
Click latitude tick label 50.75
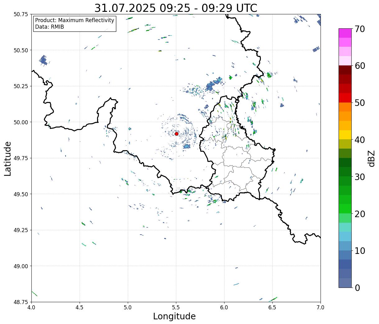(x=21, y=14)
